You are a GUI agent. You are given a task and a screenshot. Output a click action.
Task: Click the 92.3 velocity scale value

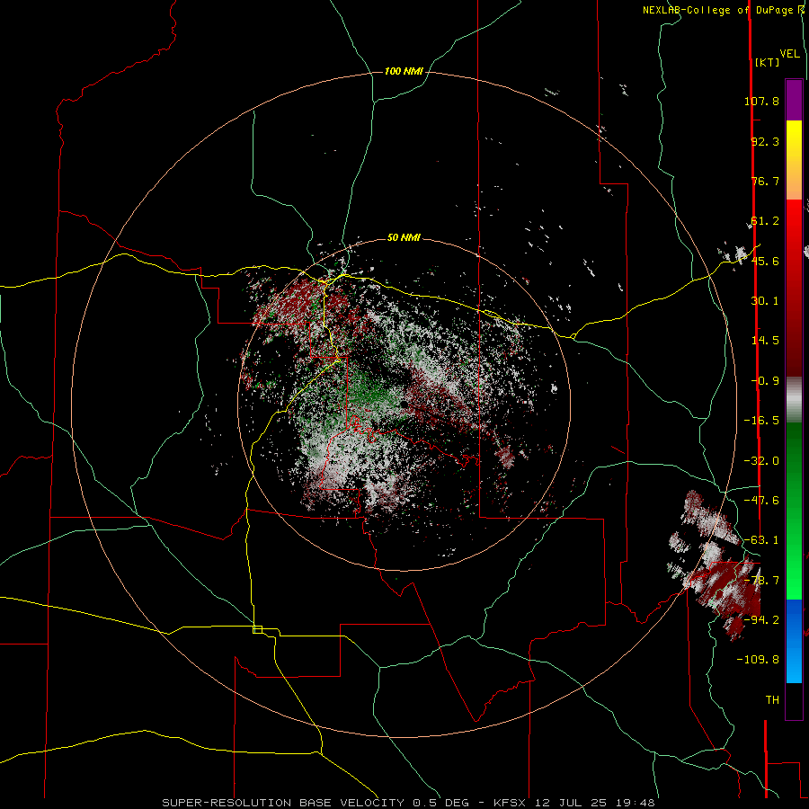(x=765, y=141)
